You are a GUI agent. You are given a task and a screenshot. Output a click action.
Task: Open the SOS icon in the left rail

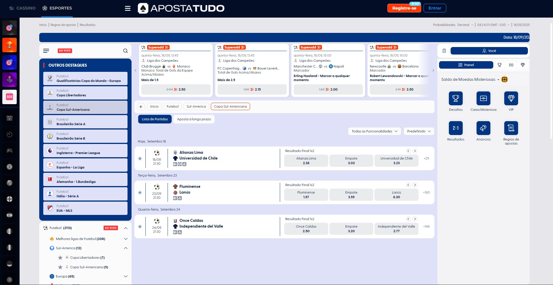coord(10,97)
